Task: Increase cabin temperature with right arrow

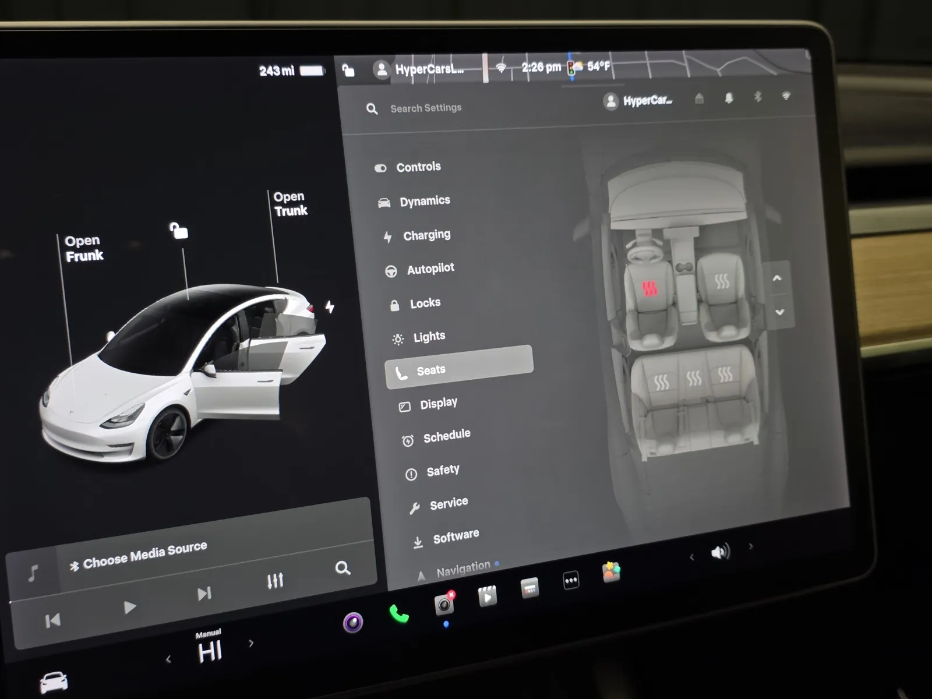Action: (251, 644)
